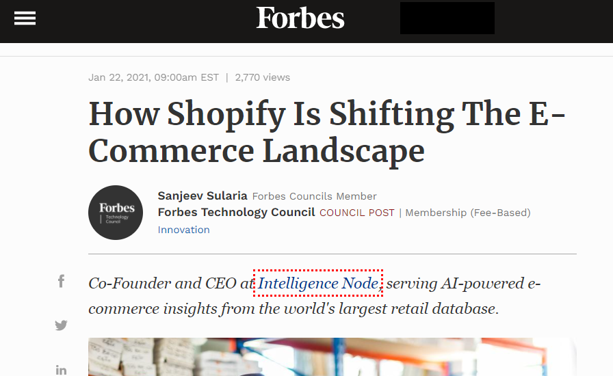Share article on Twitter
Screen dimensions: 613x376
[x=61, y=325]
